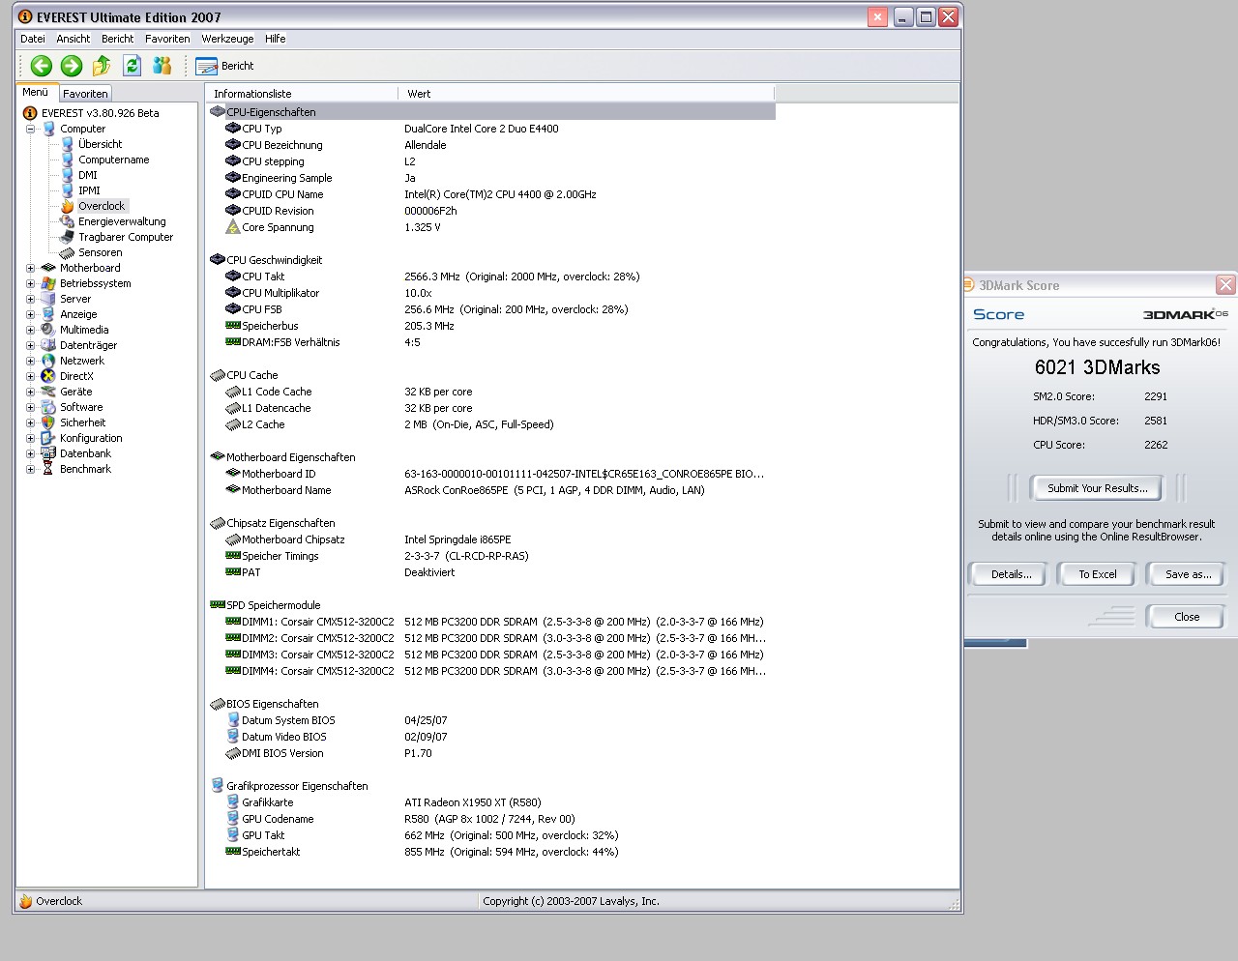The width and height of the screenshot is (1238, 961).
Task: Expand the Anzeige tree node
Action: pyautogui.click(x=30, y=314)
